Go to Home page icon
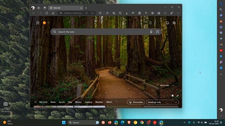 tap(53, 13)
